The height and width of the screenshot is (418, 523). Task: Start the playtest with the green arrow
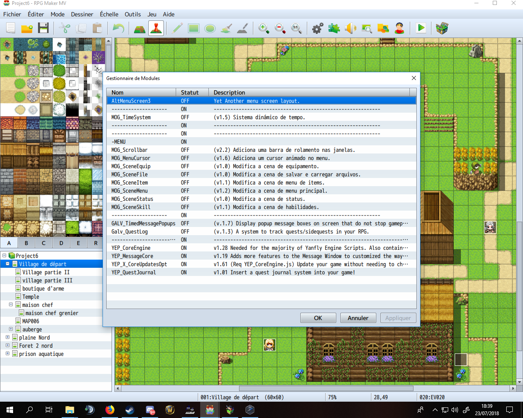[421, 28]
